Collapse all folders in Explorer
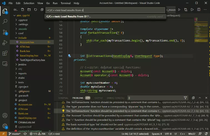Viewport: 210px width, 136px height. [x=42, y=10]
